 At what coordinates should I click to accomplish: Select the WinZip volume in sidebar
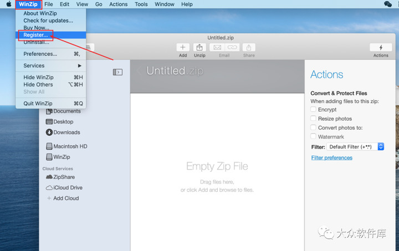click(58, 157)
